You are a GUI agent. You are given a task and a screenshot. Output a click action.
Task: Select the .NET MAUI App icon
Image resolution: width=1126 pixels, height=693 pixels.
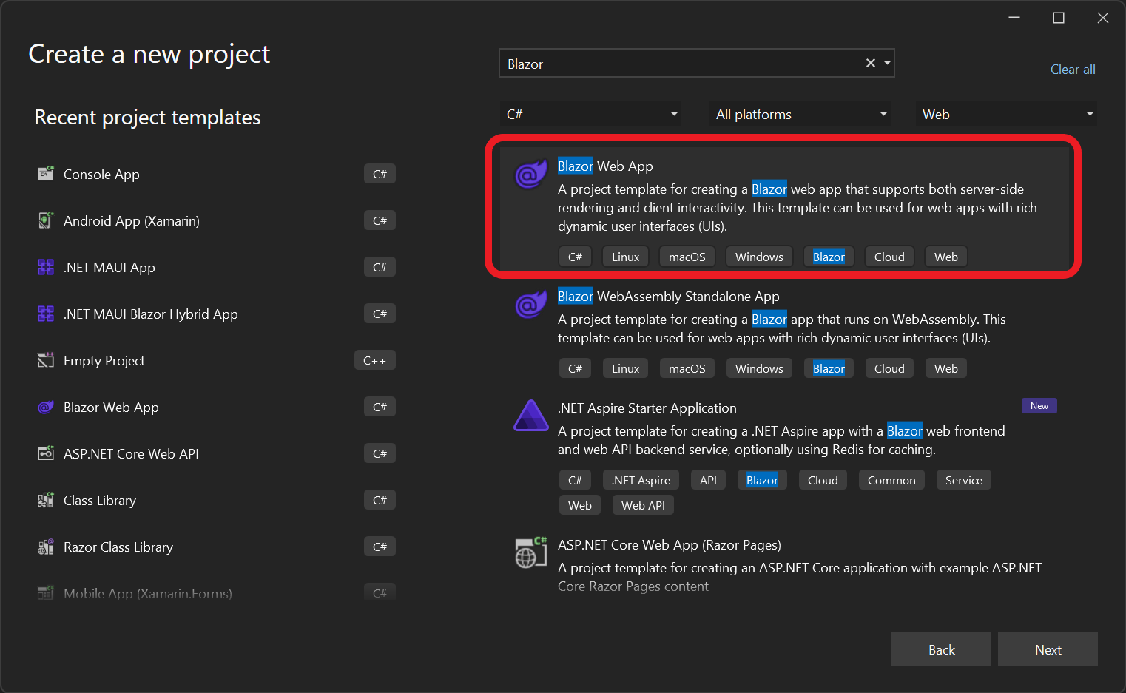coord(45,266)
